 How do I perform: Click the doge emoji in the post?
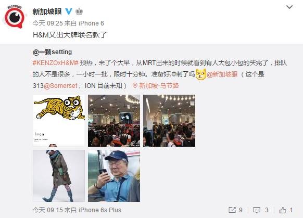(x=201, y=74)
